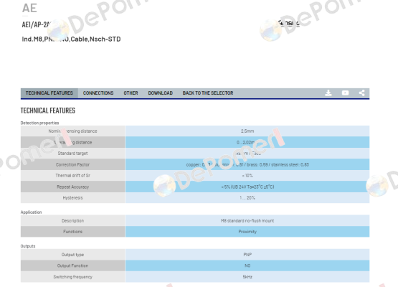Image resolution: width=398 pixels, height=287 pixels.
Task: Click 'M8 standard no-flush mount' value
Action: click(247, 221)
